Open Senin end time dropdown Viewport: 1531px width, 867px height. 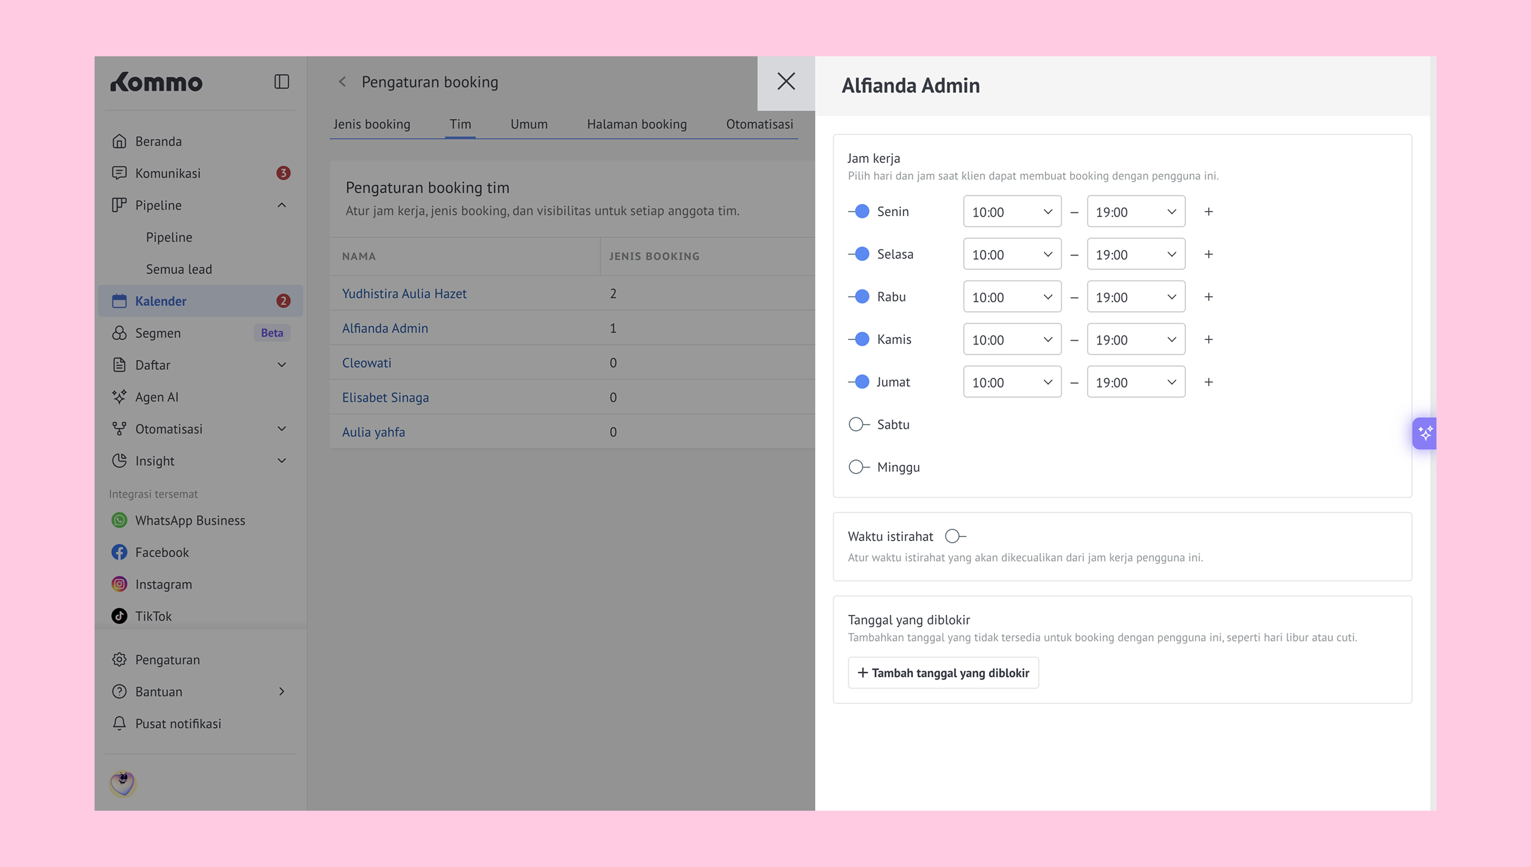pyautogui.click(x=1136, y=211)
